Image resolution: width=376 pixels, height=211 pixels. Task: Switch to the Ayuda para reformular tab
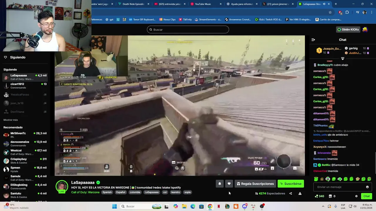click(242, 4)
